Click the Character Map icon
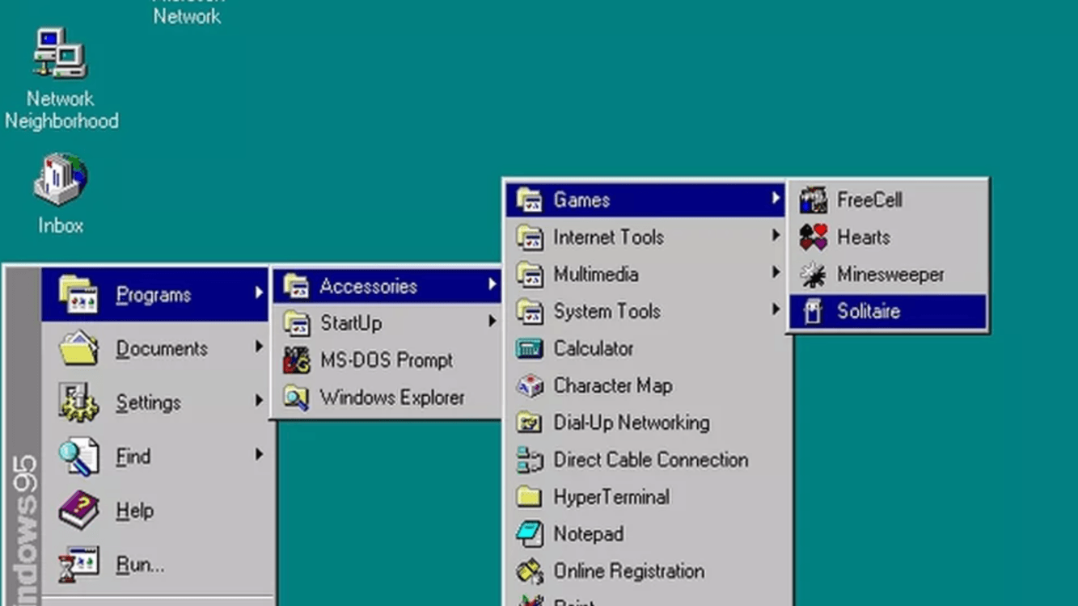This screenshot has width=1078, height=606. [x=530, y=385]
